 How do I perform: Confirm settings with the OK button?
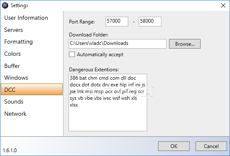174,146
